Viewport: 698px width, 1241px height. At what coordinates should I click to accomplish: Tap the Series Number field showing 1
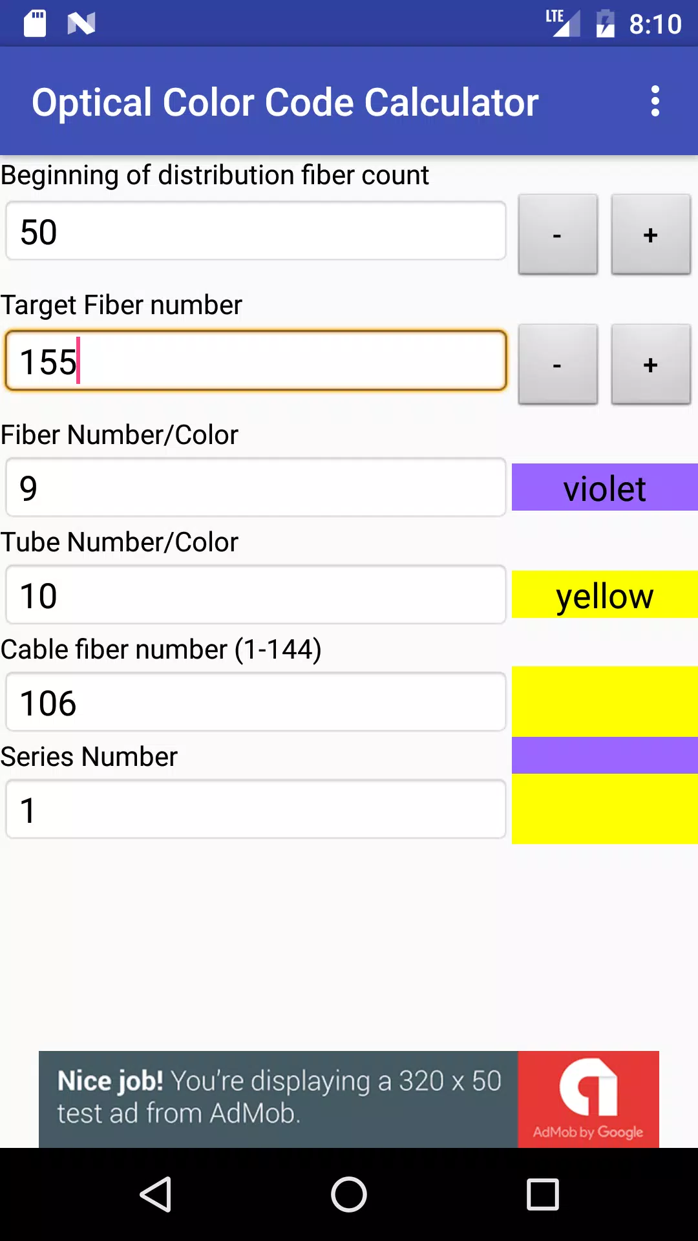tap(256, 809)
